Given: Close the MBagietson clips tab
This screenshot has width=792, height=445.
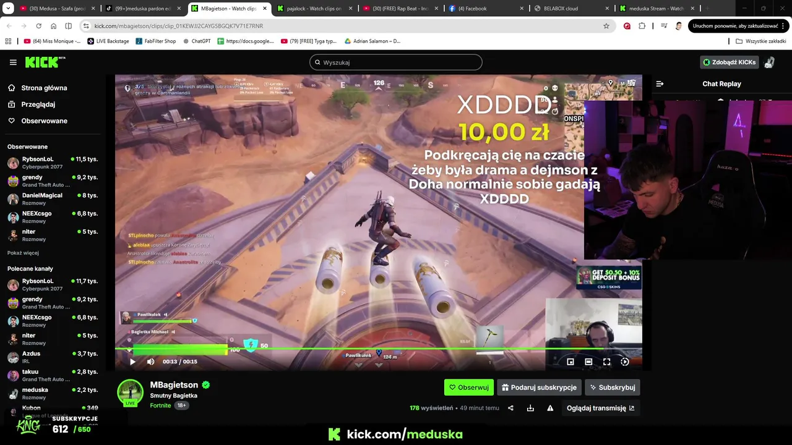Looking at the screenshot, I should click(265, 9).
